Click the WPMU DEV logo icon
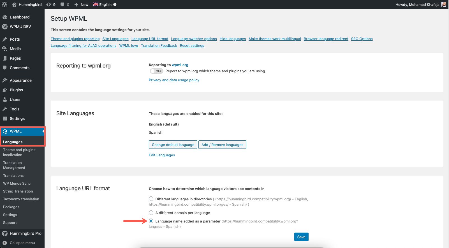This screenshot has width=449, height=248. [5, 27]
